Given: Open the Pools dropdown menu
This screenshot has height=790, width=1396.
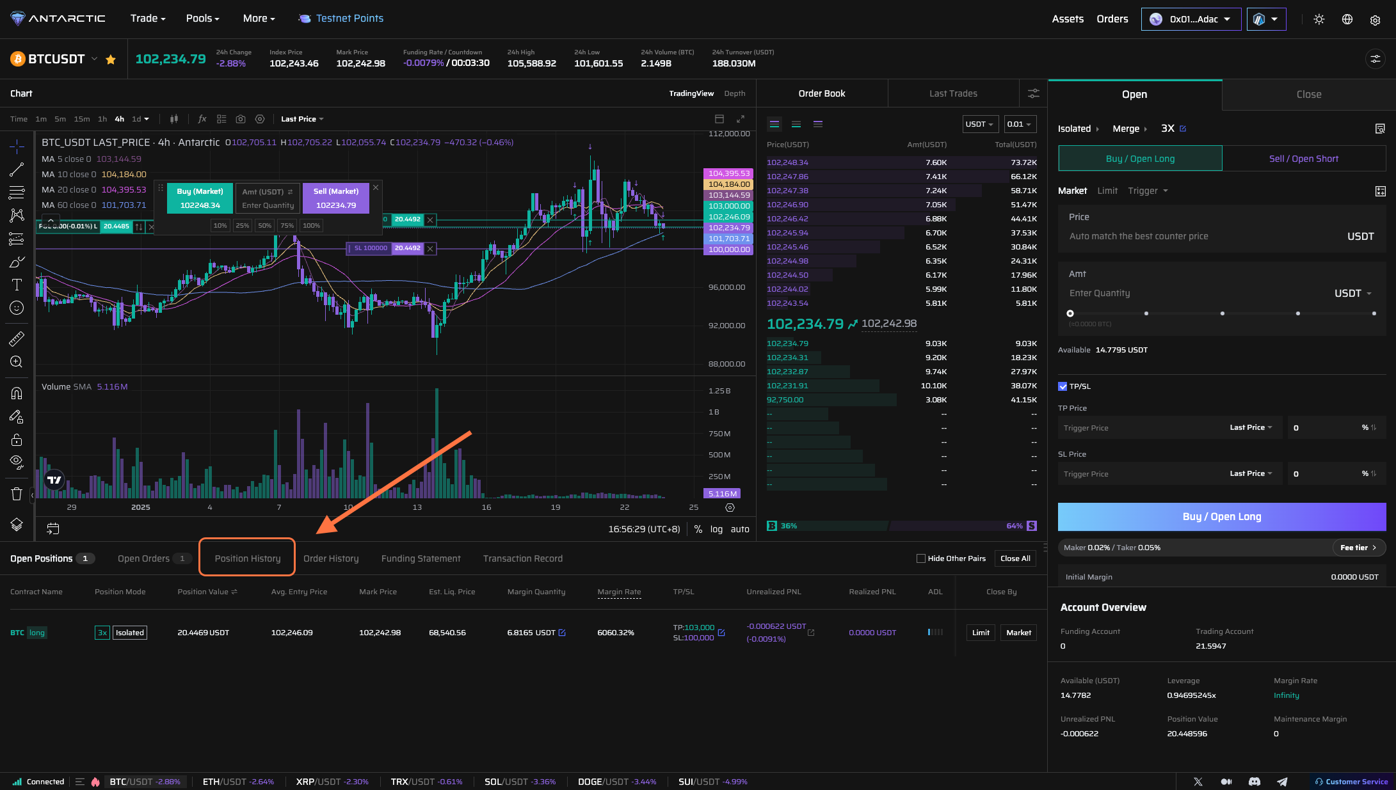Looking at the screenshot, I should click(202, 19).
